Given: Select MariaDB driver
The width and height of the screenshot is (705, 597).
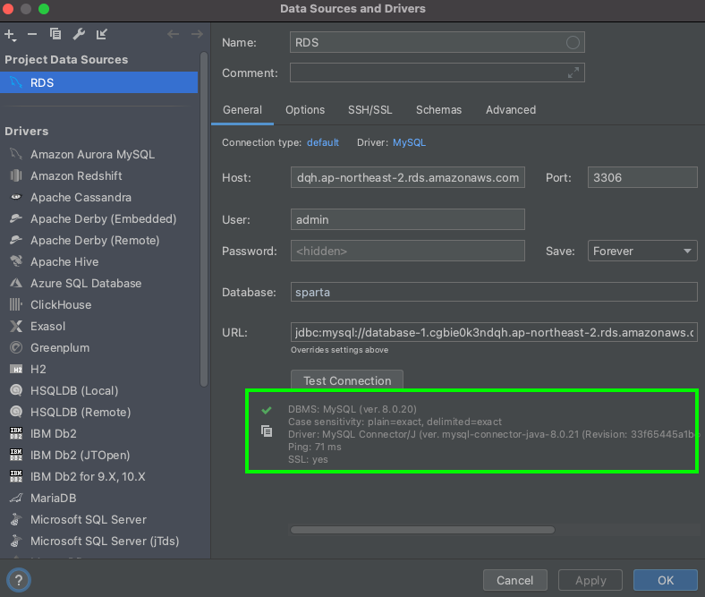Looking at the screenshot, I should [x=99, y=499].
